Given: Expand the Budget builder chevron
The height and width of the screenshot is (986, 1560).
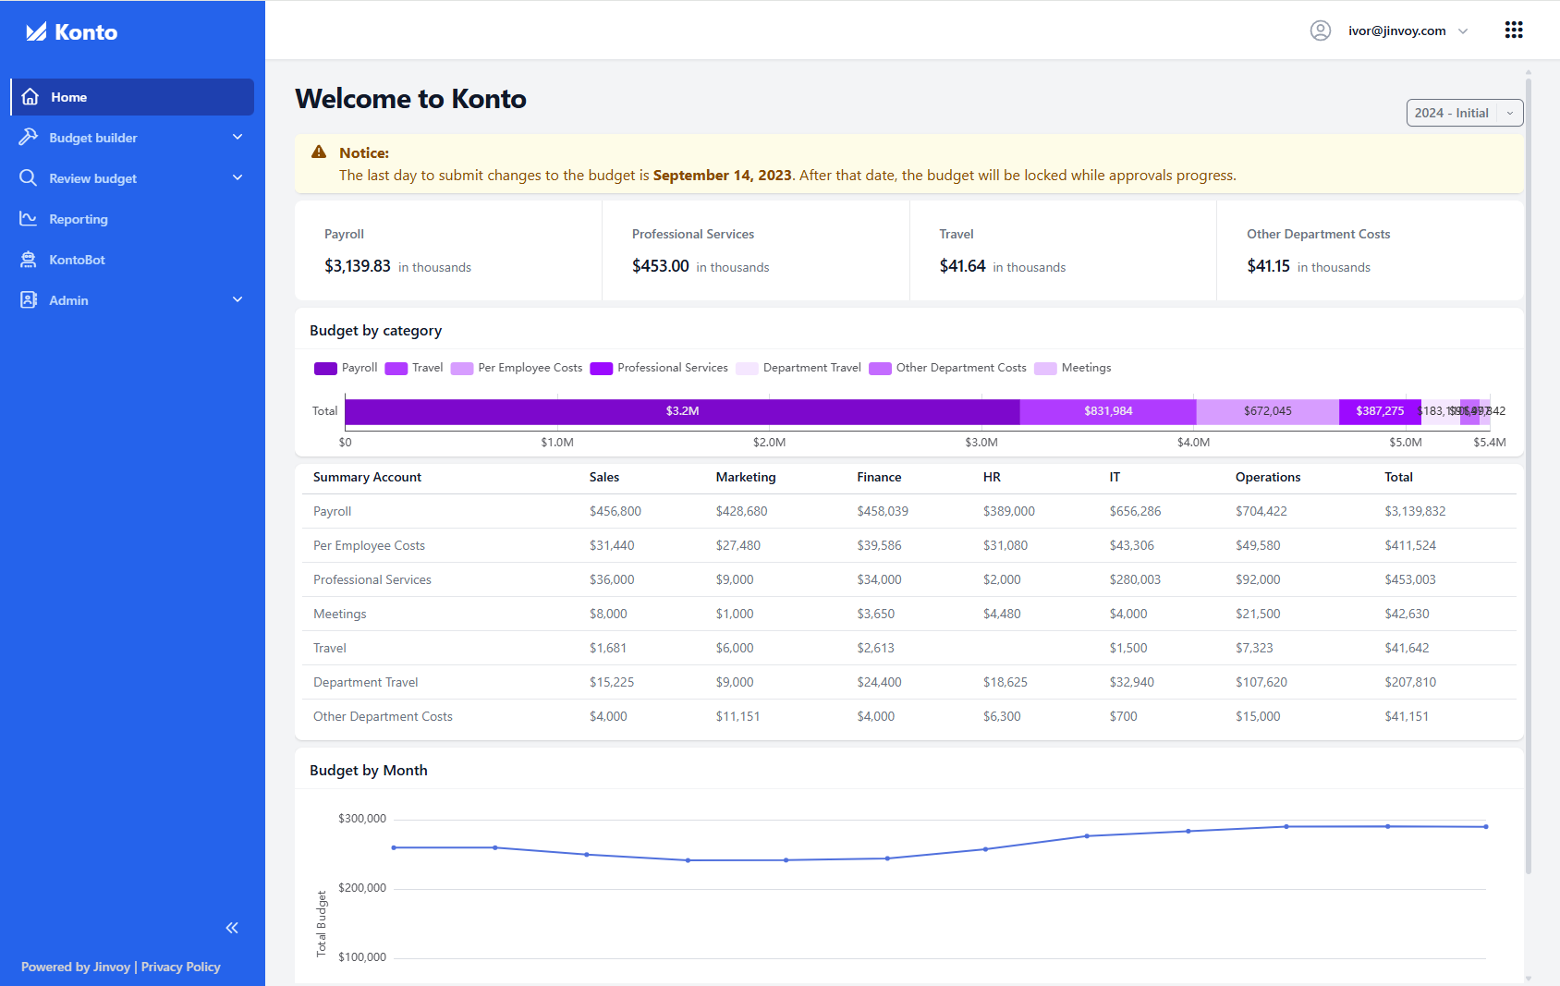Looking at the screenshot, I should pos(238,137).
